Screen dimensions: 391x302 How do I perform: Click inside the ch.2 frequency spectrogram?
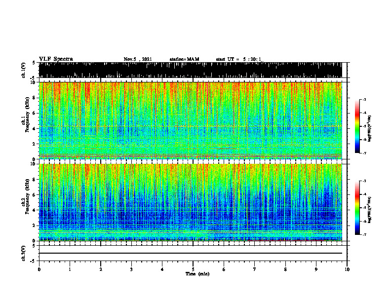[191, 202]
